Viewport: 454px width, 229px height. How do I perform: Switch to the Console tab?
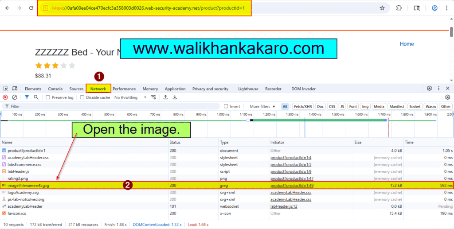pos(55,89)
